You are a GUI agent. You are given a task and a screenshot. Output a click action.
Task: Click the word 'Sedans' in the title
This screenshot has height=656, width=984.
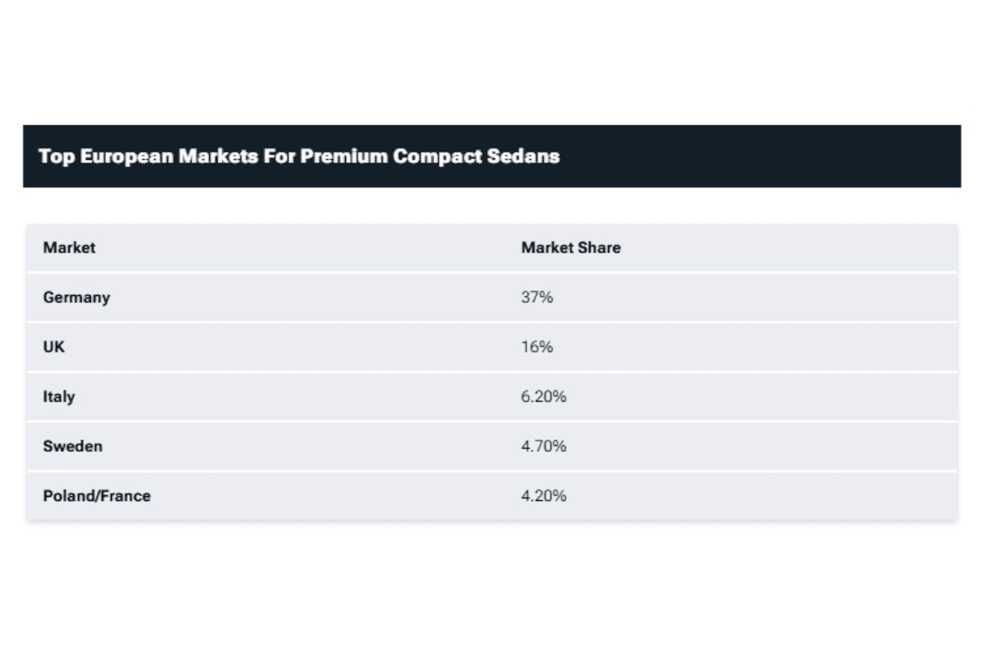point(522,156)
